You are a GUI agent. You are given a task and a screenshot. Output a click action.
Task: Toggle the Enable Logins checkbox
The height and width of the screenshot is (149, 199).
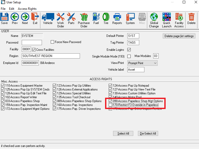pyautogui.click(x=129, y=49)
